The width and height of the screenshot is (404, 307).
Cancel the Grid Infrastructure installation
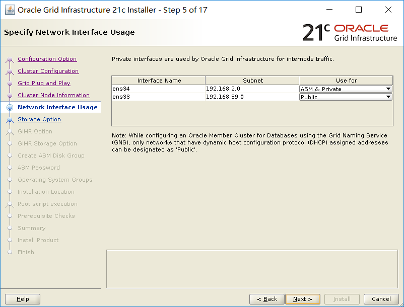tap(381, 299)
